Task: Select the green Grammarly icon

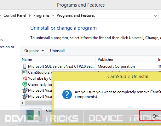Action: tap(25, 84)
